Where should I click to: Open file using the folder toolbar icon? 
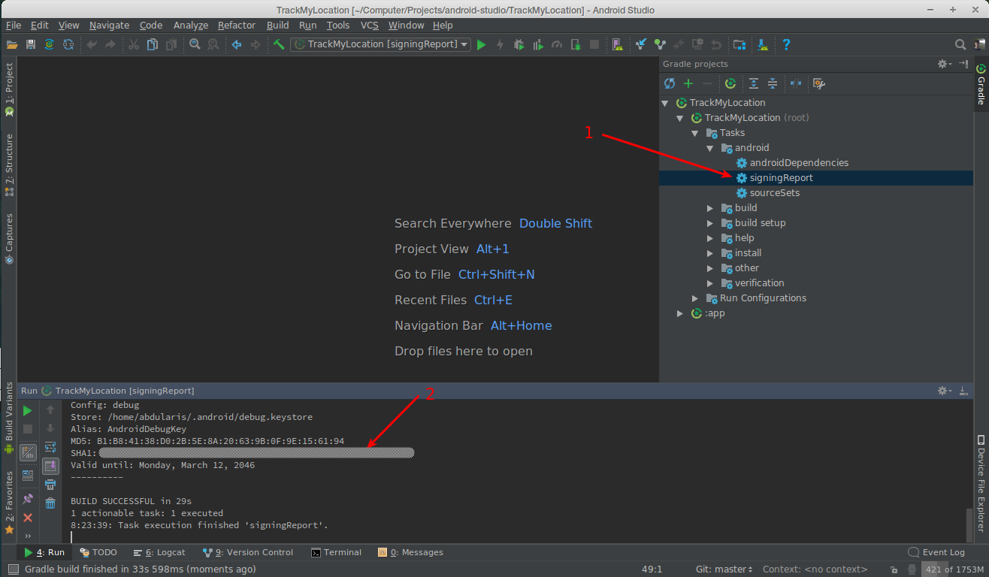(12, 44)
